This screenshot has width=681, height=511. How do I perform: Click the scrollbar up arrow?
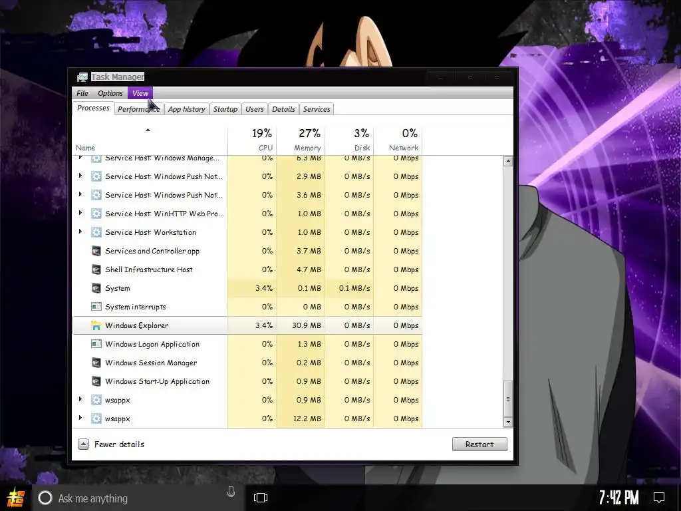click(507, 161)
